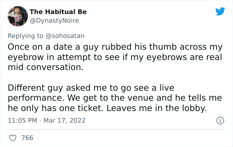
Task: Click the Twitter bird logo
Action: (x=220, y=11)
